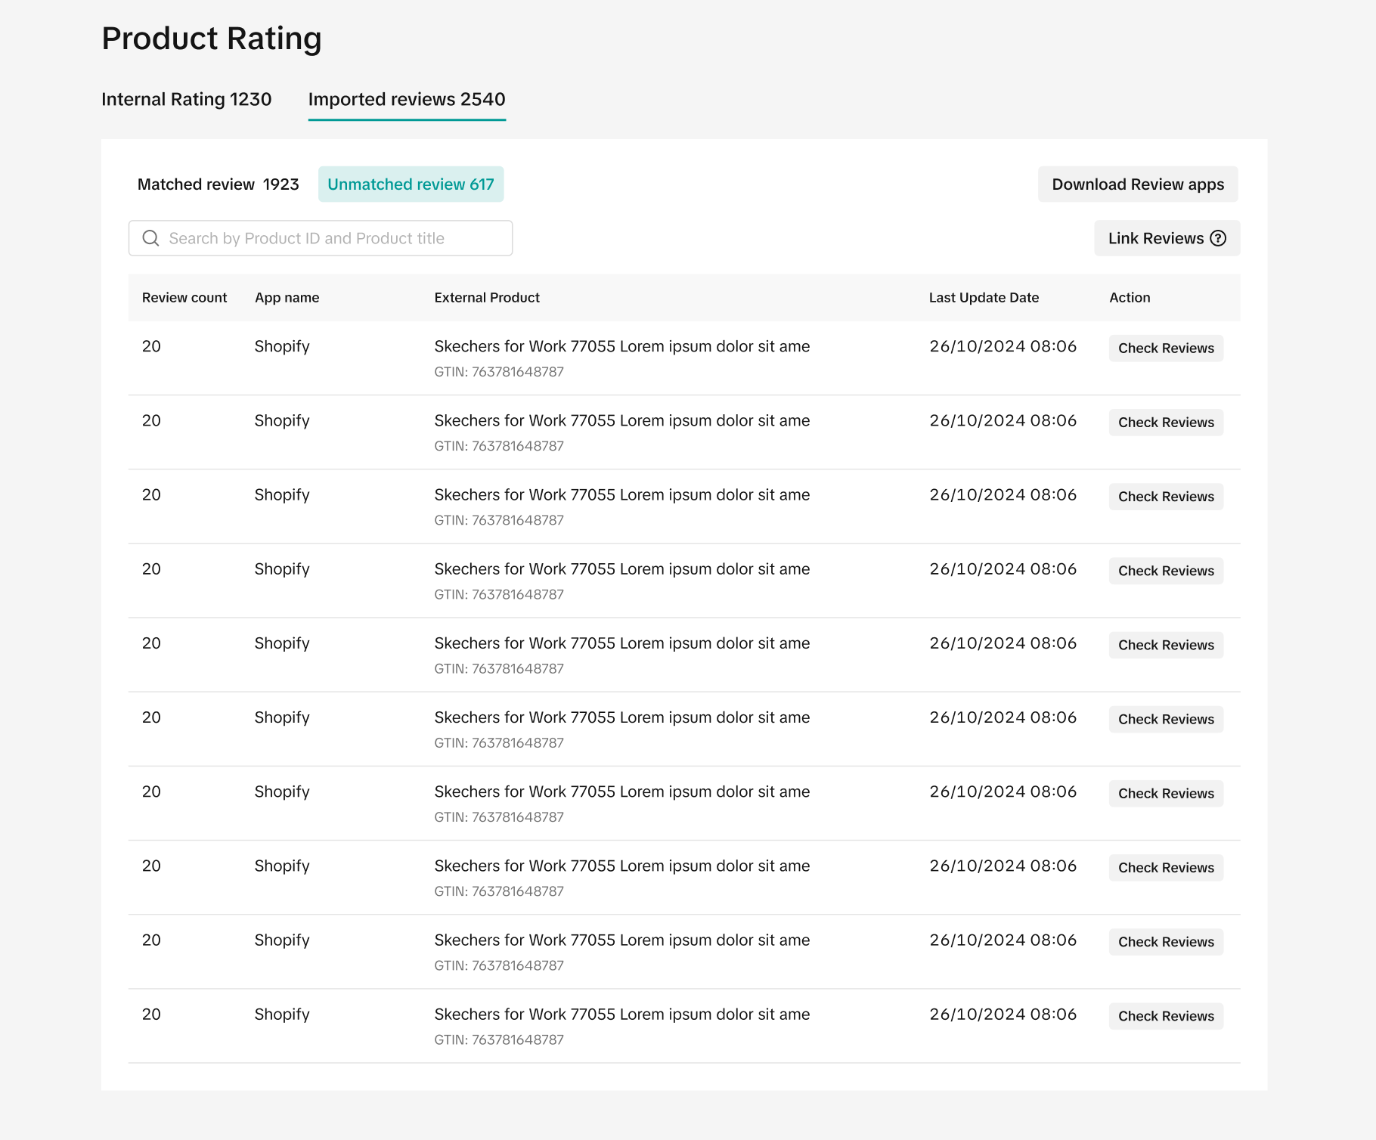Click the Link Reviews button
This screenshot has width=1376, height=1140.
click(1155, 238)
